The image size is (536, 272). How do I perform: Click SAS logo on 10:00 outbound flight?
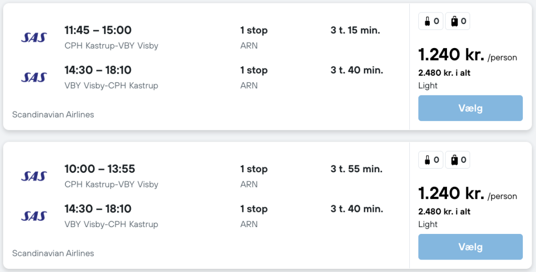(34, 176)
